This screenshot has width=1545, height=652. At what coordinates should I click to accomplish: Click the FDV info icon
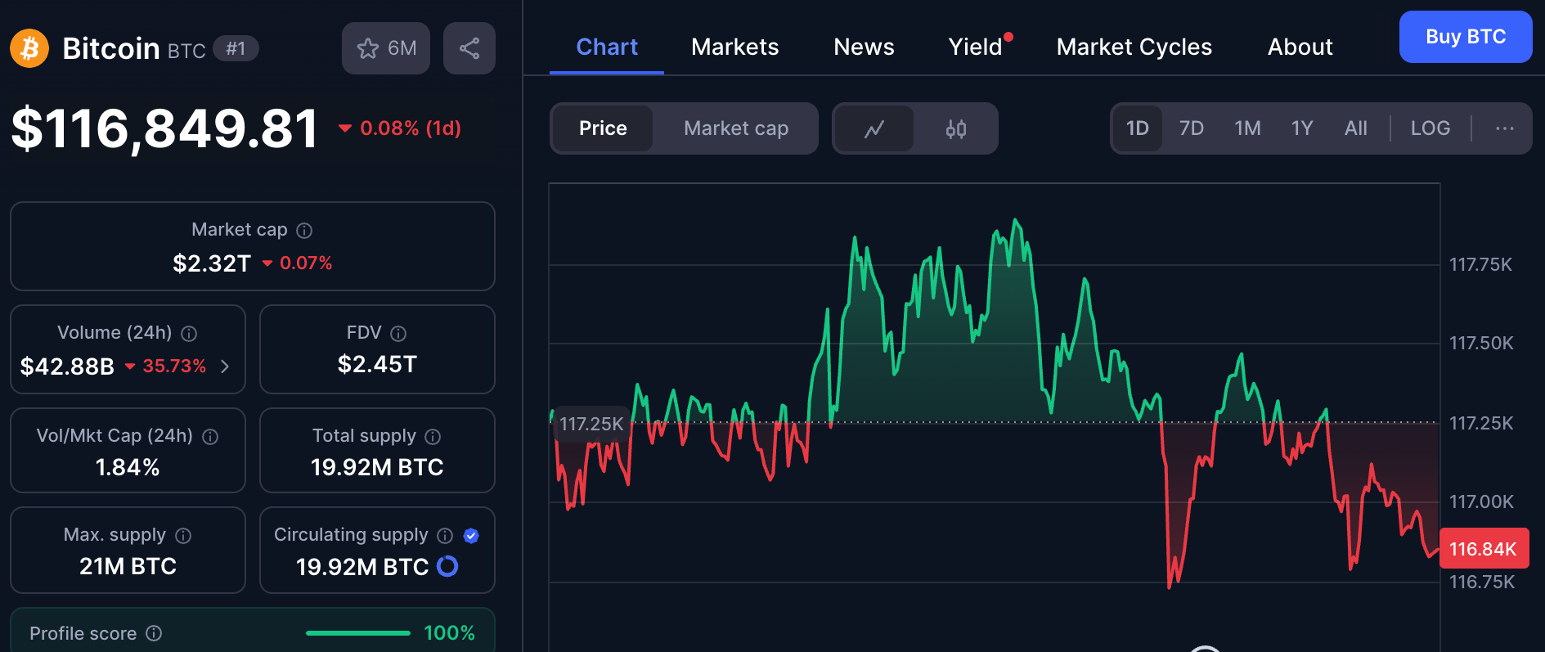coord(398,334)
